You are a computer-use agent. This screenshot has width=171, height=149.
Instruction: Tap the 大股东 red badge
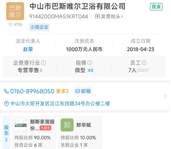(x=45, y=128)
